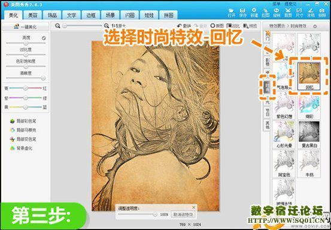Click the 保存 save icon
The image size is (331, 230).
pyautogui.click(x=242, y=13)
